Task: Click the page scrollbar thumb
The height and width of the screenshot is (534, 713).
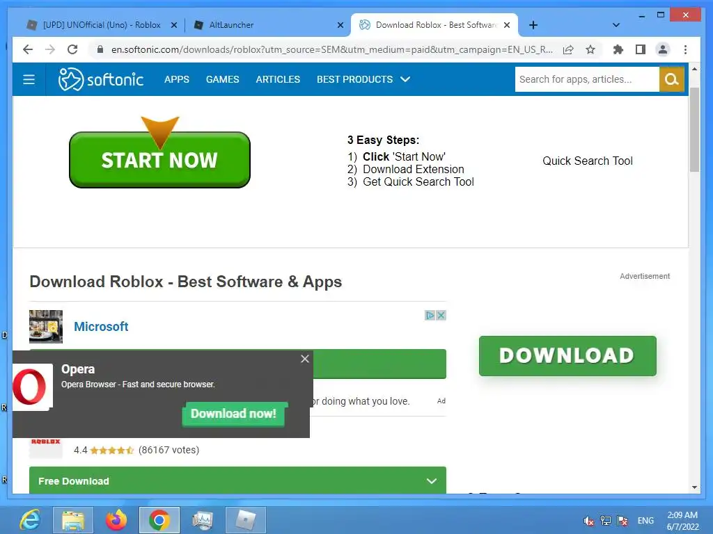Action: (x=694, y=130)
